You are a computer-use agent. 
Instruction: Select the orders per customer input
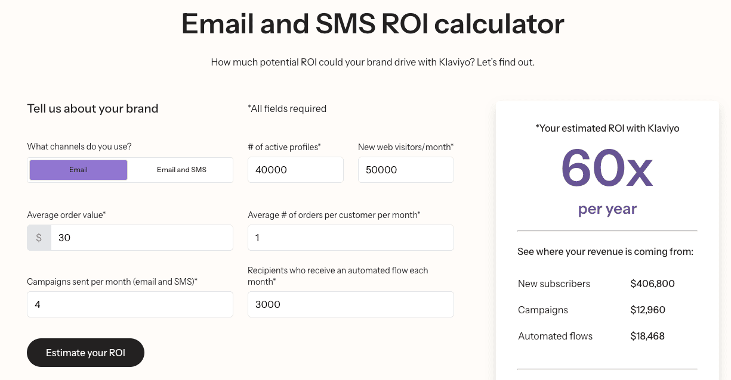(350, 238)
